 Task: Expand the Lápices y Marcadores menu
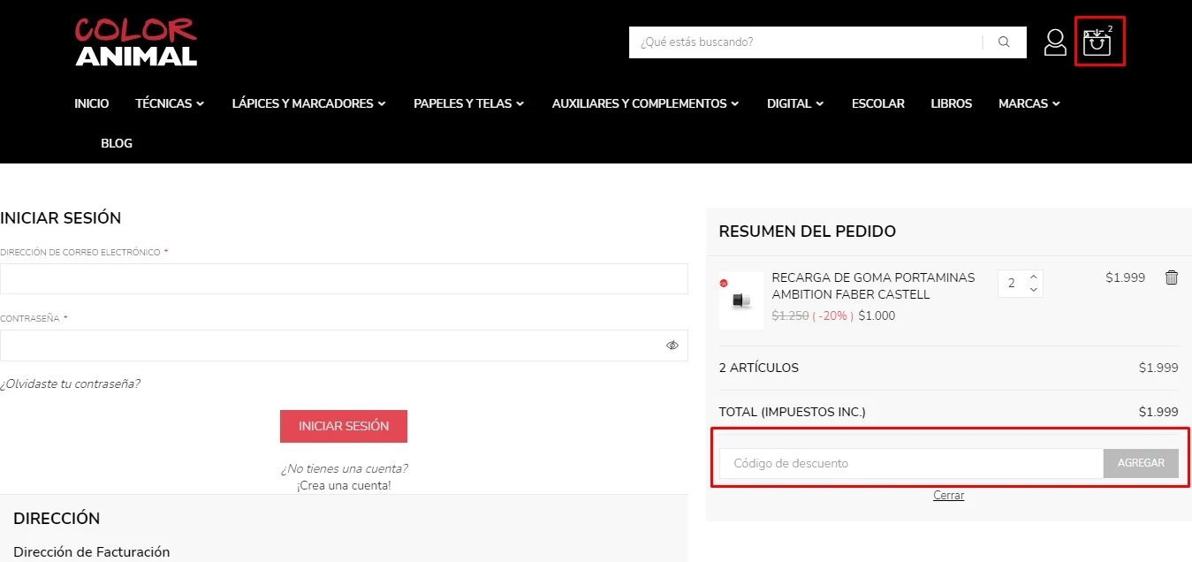(308, 103)
